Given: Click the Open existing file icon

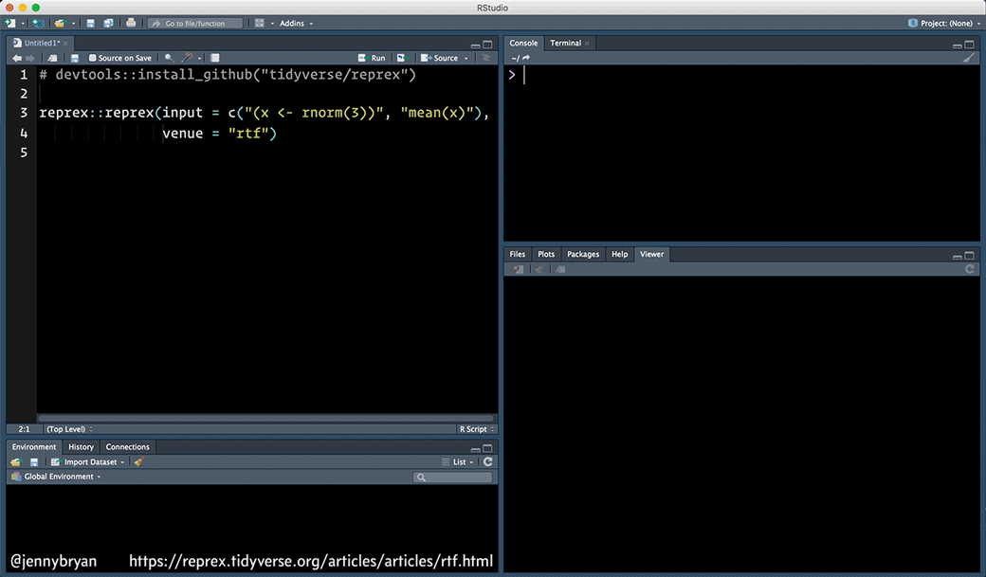Looking at the screenshot, I should click(60, 24).
